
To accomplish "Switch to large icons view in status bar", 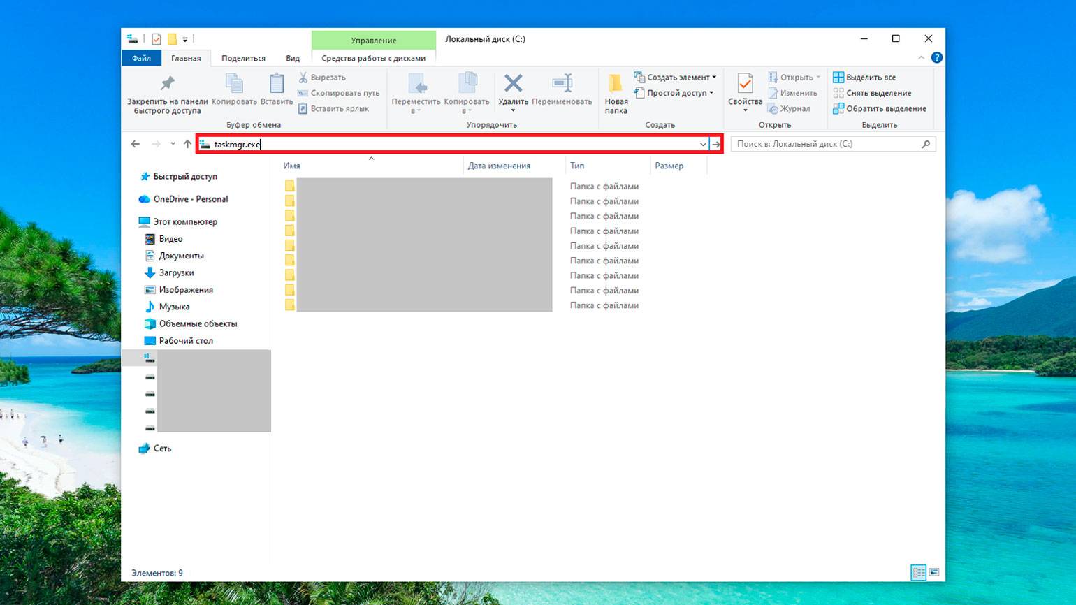I will point(933,573).
